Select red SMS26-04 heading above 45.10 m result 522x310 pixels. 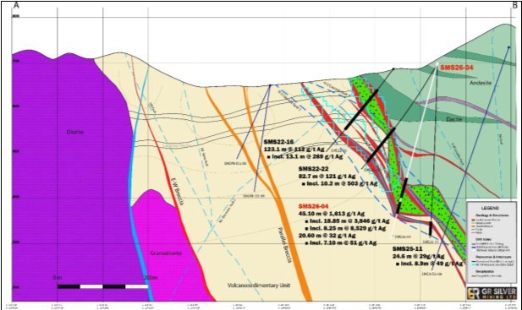click(313, 206)
